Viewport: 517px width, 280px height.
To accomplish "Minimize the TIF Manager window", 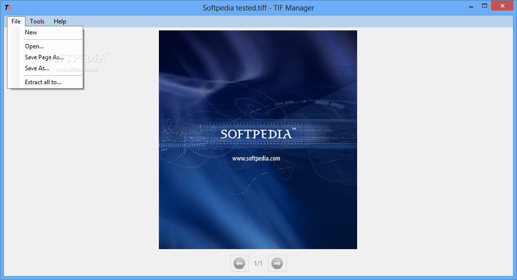I will click(x=471, y=6).
